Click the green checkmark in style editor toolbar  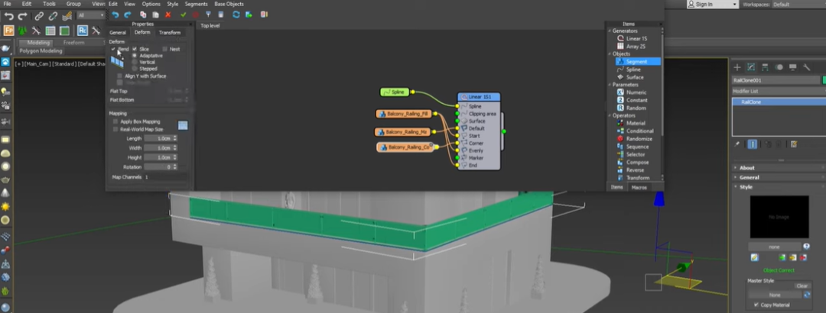tap(184, 15)
